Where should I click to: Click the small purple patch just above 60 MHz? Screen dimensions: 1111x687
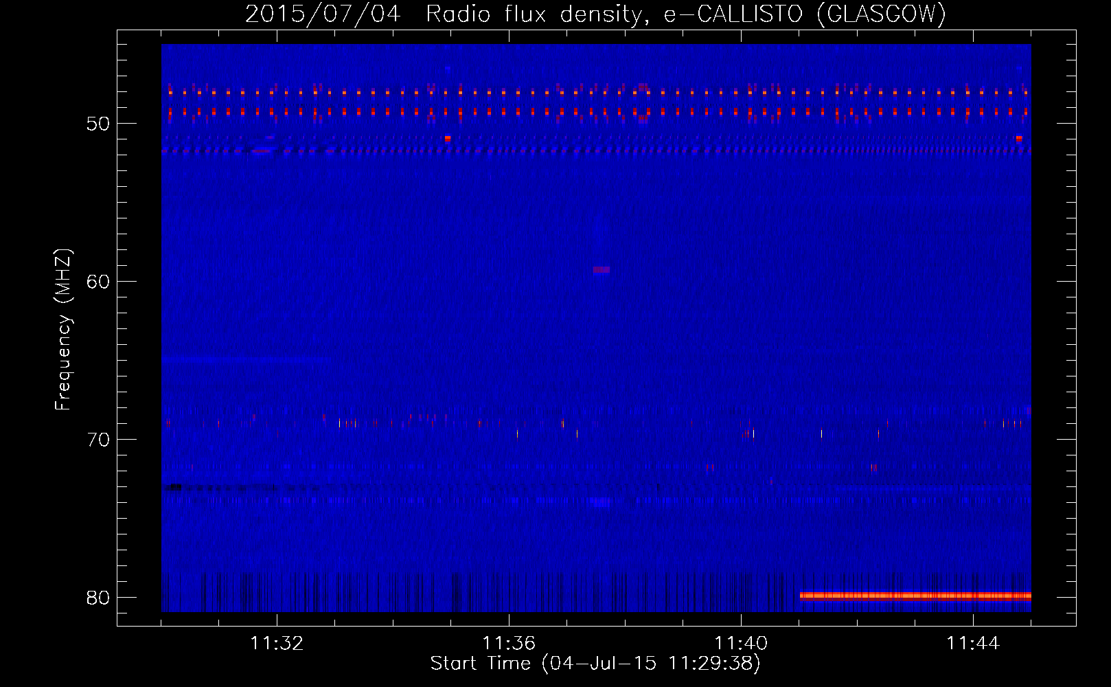pyautogui.click(x=602, y=270)
